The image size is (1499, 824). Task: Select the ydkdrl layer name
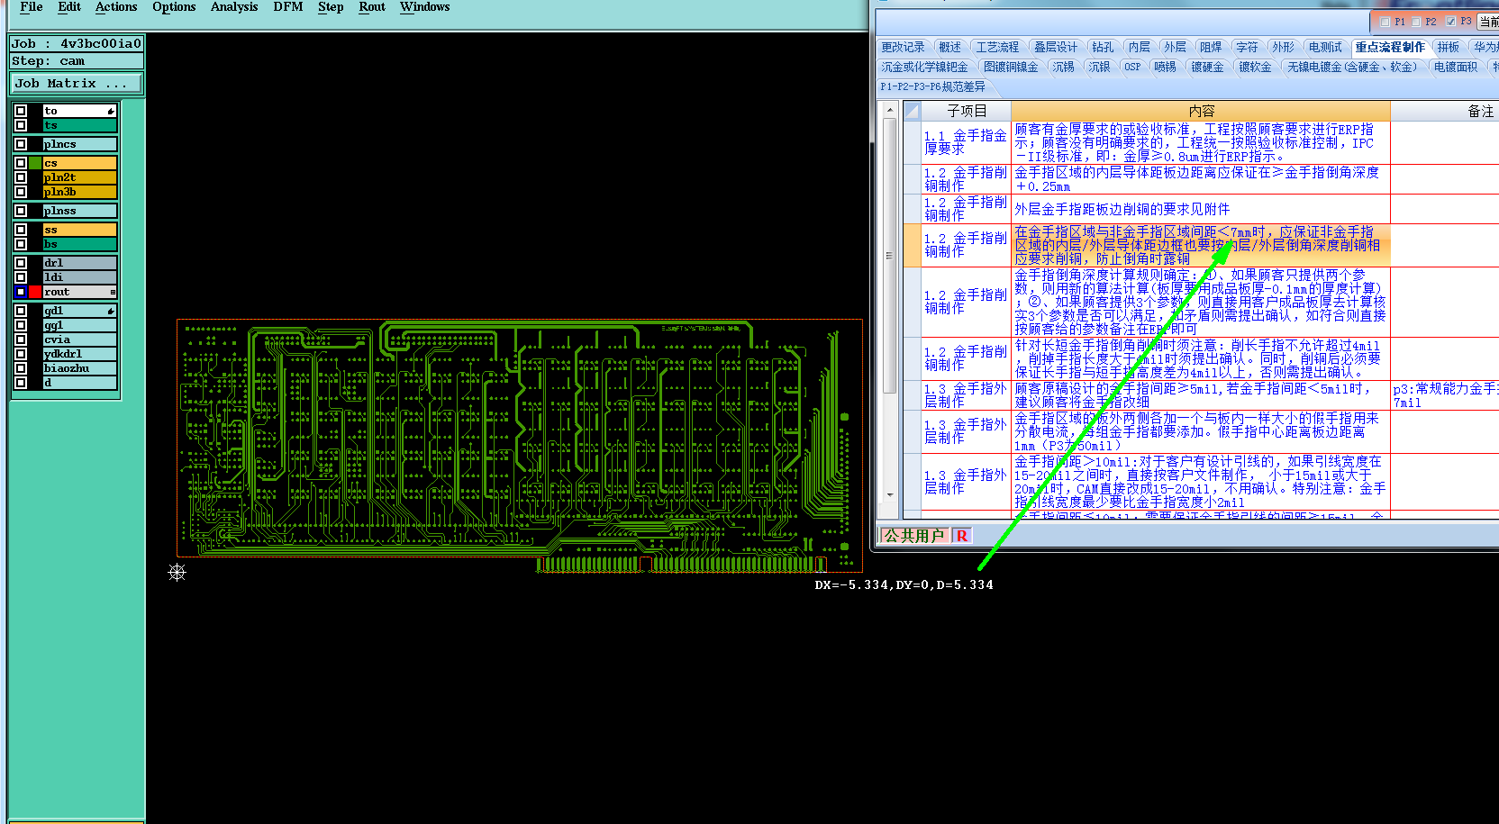(79, 354)
